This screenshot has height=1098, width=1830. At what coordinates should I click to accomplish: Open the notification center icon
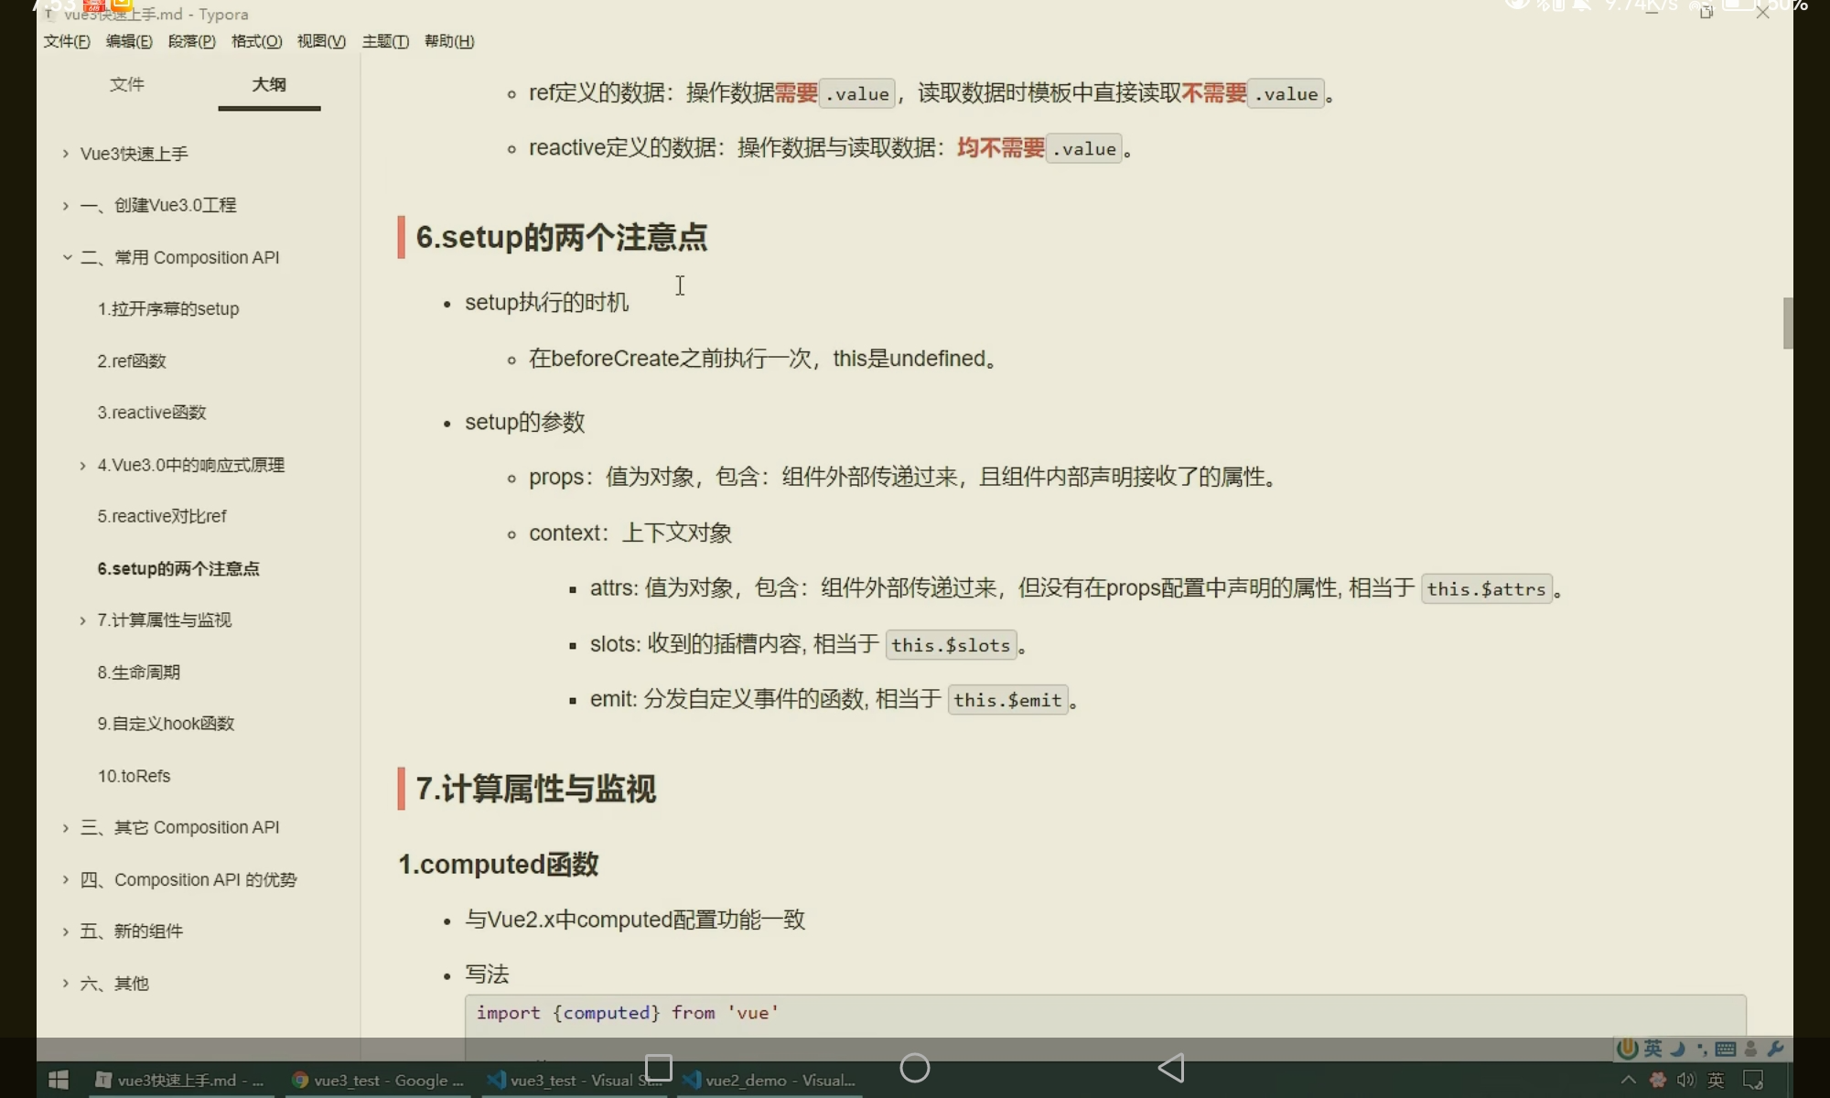click(x=1753, y=1081)
